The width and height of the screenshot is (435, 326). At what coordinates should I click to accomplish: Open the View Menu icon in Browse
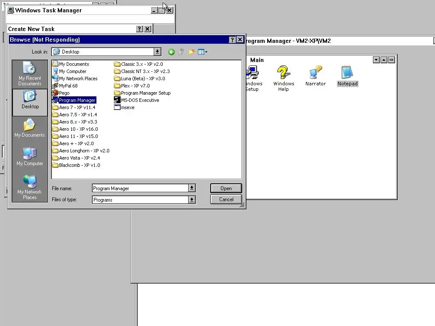pyautogui.click(x=203, y=52)
